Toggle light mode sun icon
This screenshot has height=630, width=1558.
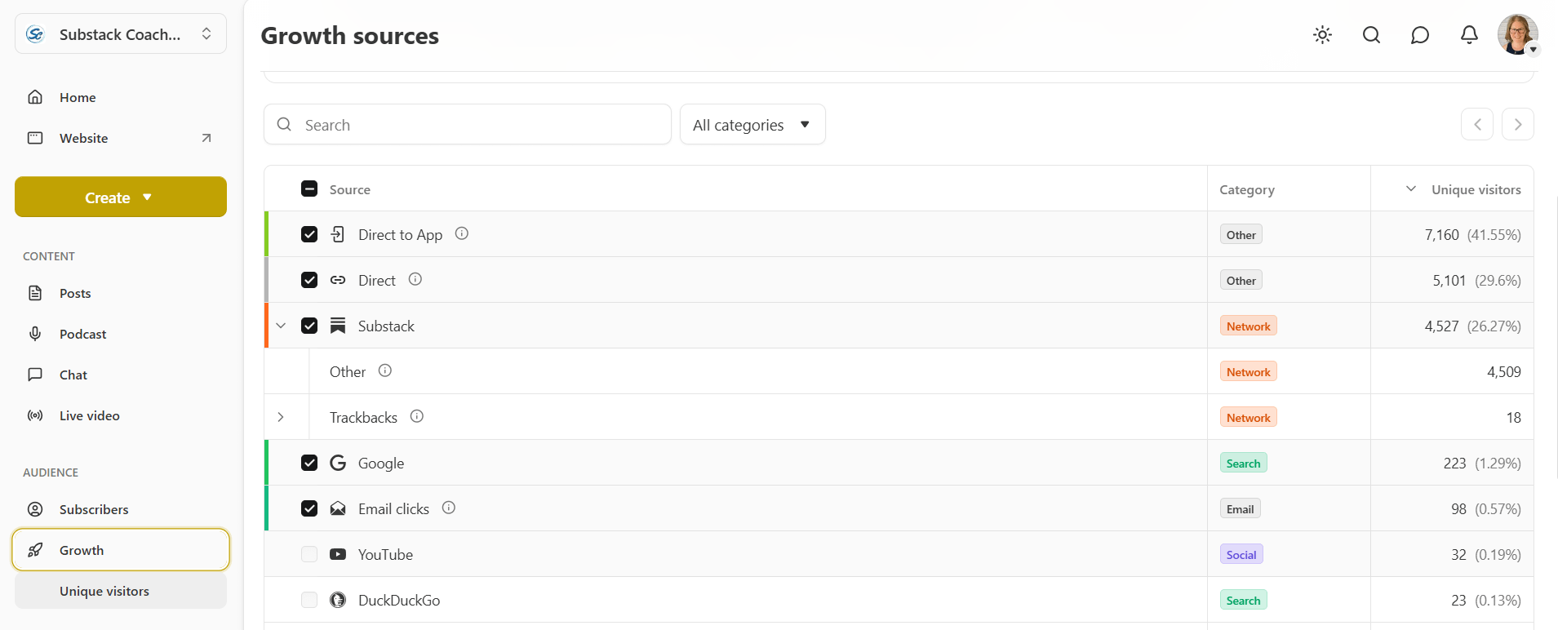click(x=1322, y=35)
